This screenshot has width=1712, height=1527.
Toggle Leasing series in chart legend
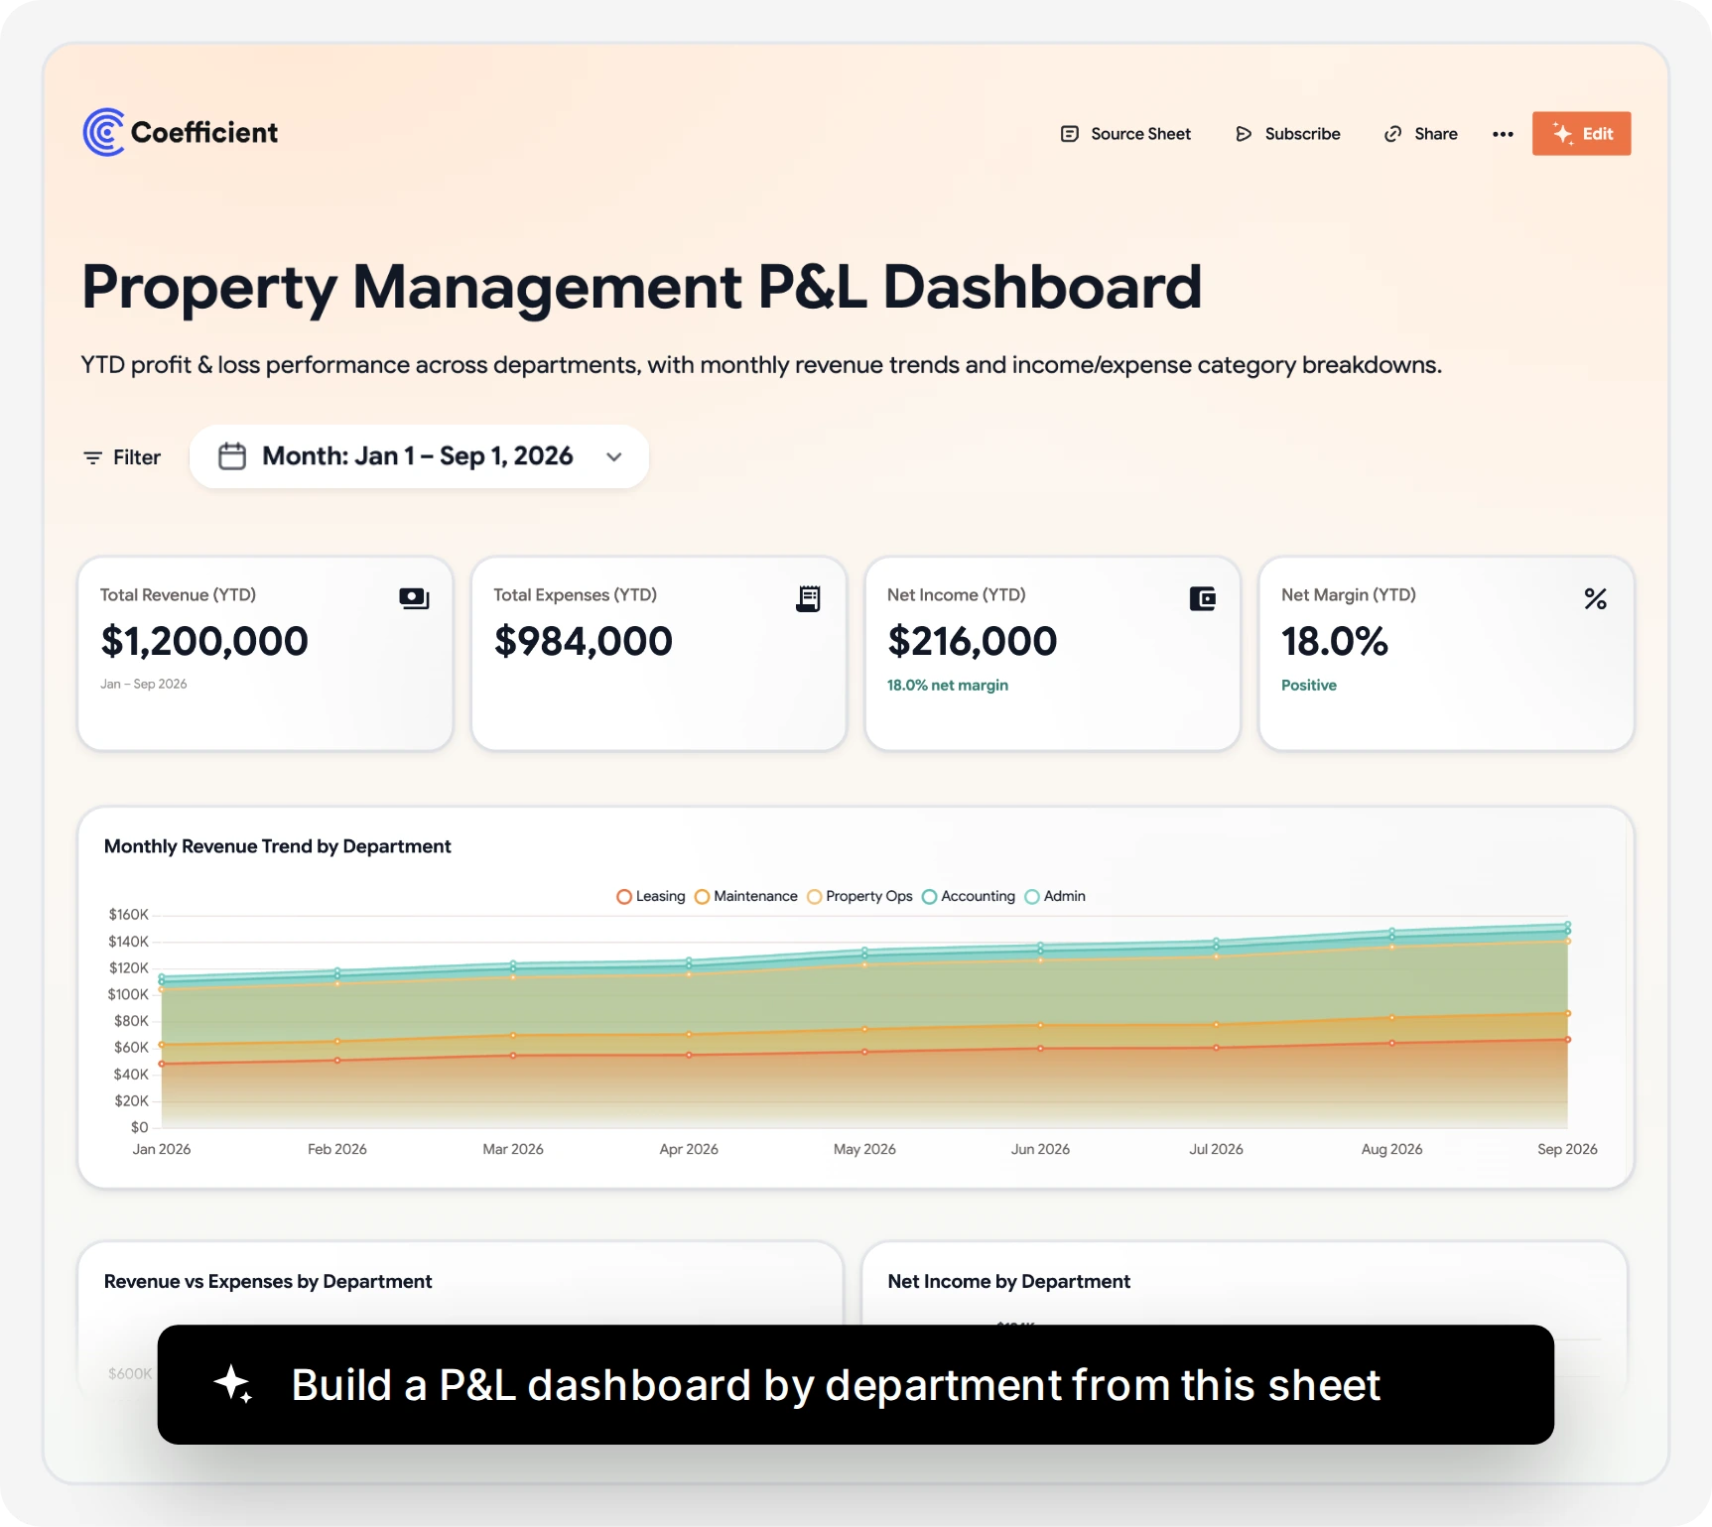click(x=651, y=896)
